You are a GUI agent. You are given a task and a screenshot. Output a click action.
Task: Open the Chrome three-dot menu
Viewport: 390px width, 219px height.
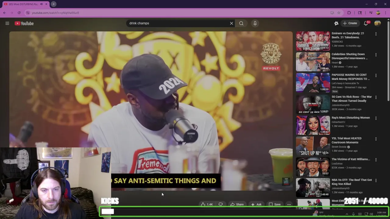pos(385,13)
